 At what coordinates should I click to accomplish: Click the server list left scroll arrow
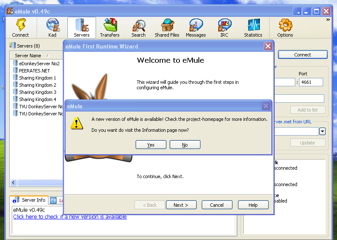point(13,183)
